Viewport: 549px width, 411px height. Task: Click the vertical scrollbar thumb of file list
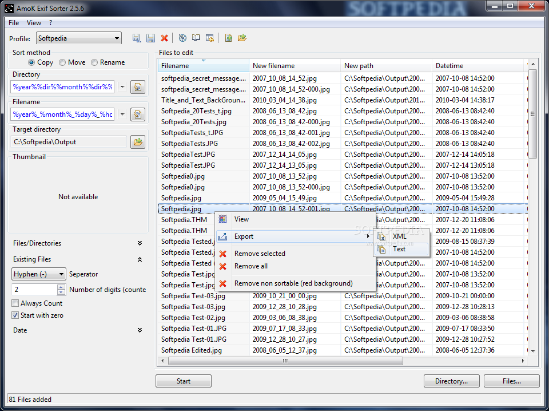[x=532, y=114]
